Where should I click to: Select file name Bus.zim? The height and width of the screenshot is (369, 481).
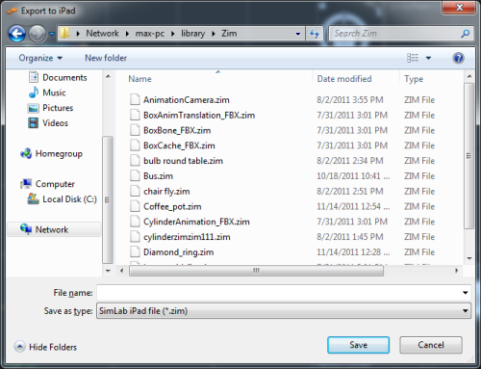(x=158, y=176)
